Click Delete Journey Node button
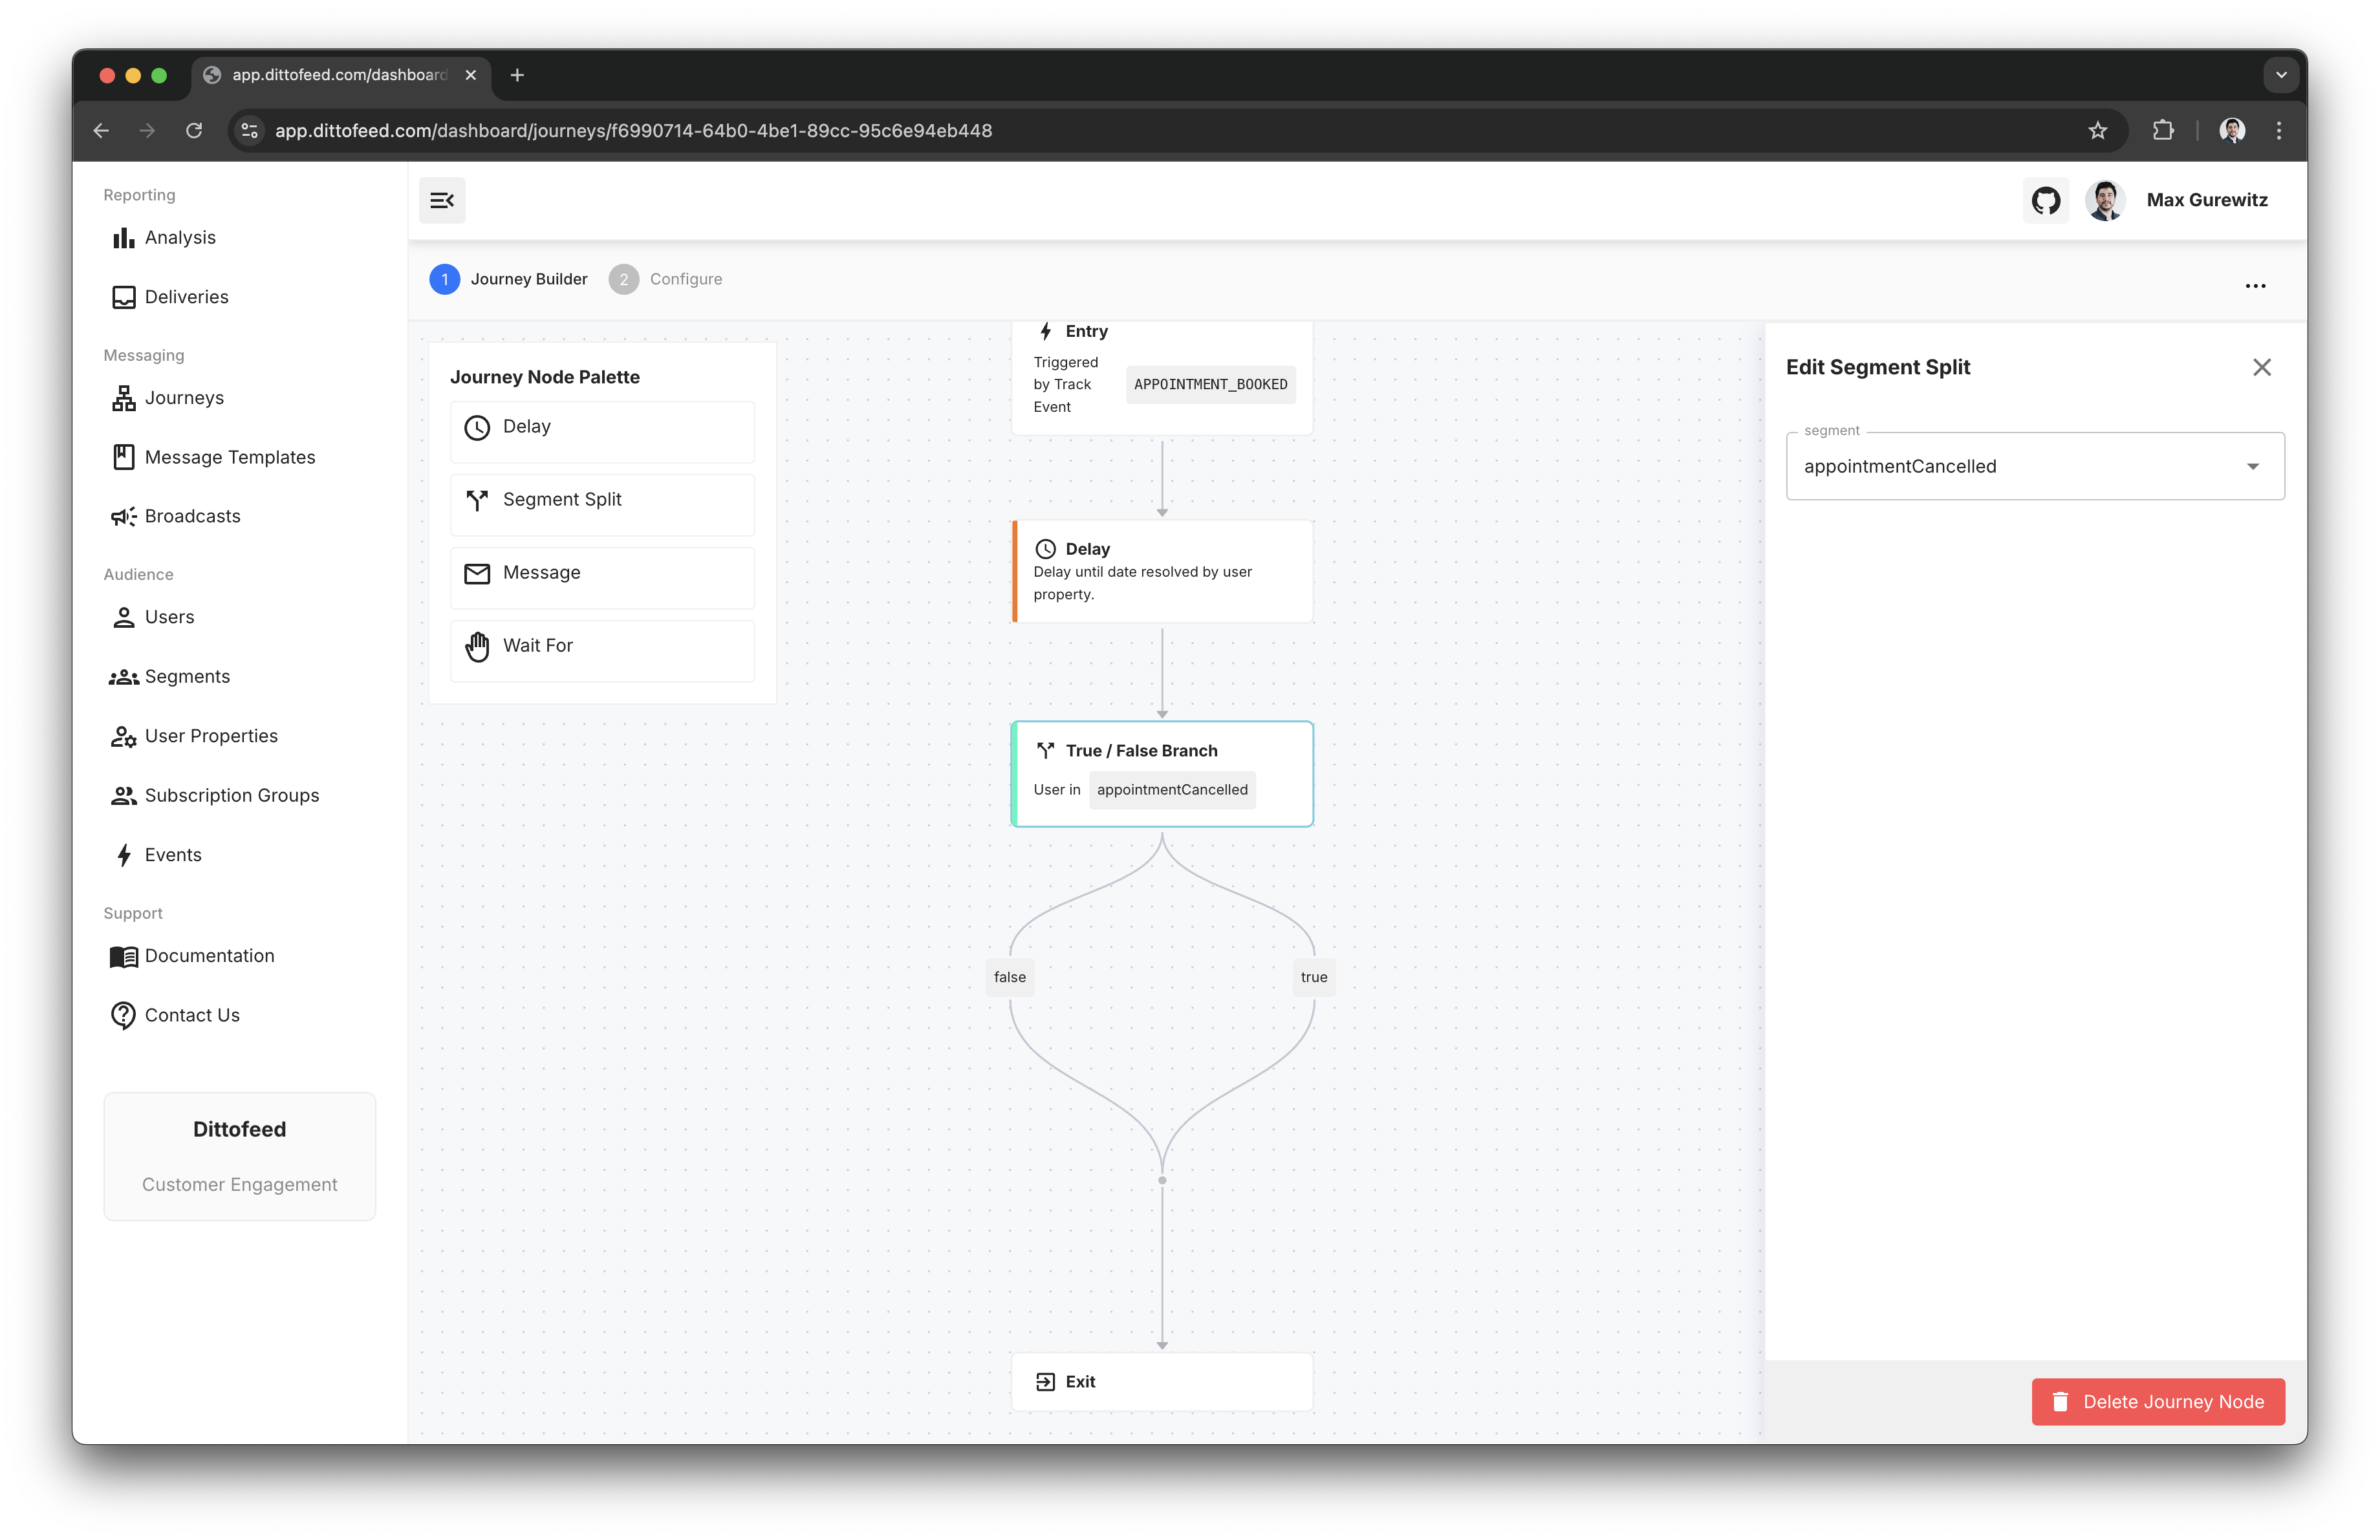The width and height of the screenshot is (2380, 1540). pos(2157,1402)
